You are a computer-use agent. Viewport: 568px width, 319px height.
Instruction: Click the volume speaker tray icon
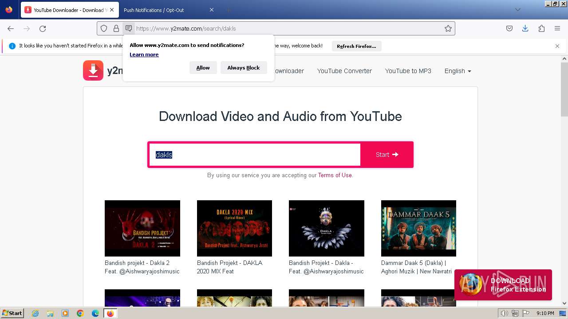[504, 313]
